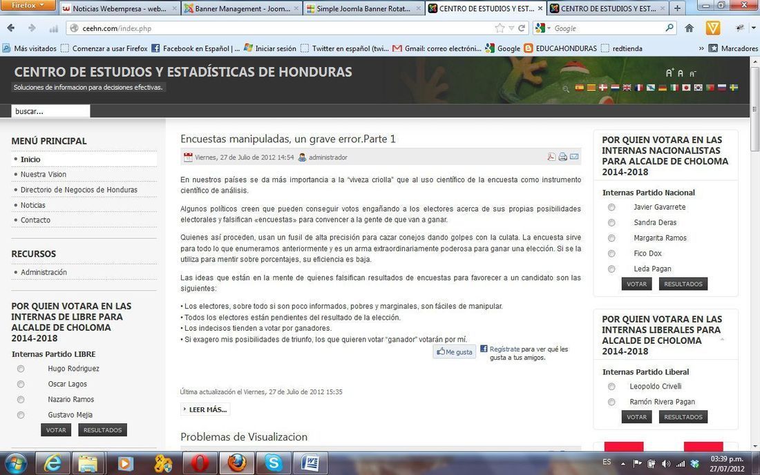Switch to Banner Management Joomla tab
Image resolution: width=760 pixels, height=475 pixels.
pos(241,8)
